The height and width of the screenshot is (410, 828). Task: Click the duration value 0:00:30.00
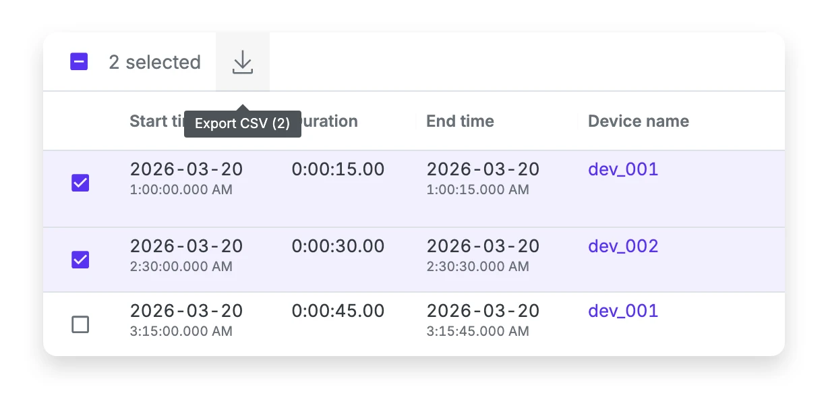(x=338, y=246)
